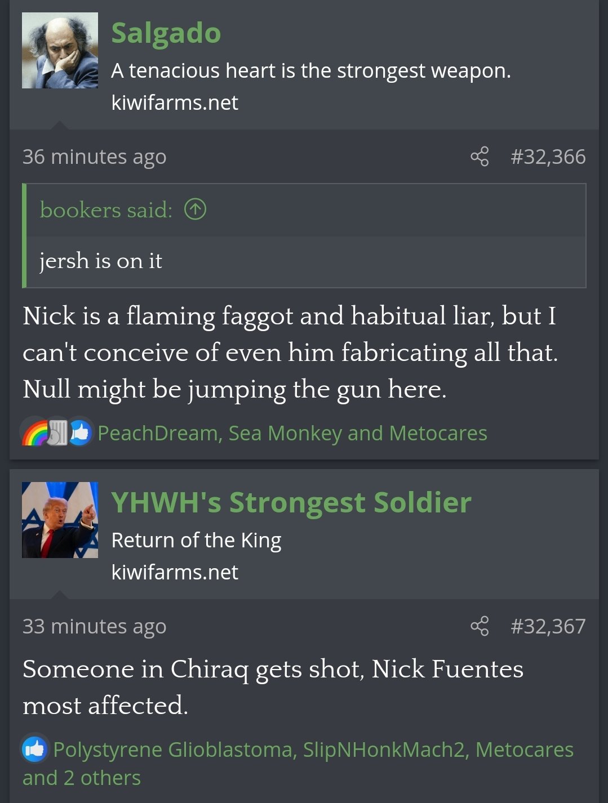Click the share icon on post #32,366
The height and width of the screenshot is (803, 608).
(x=480, y=157)
